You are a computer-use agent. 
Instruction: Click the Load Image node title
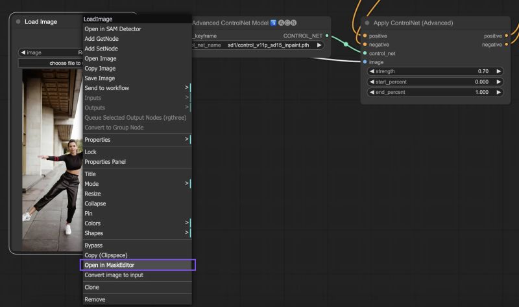point(41,22)
